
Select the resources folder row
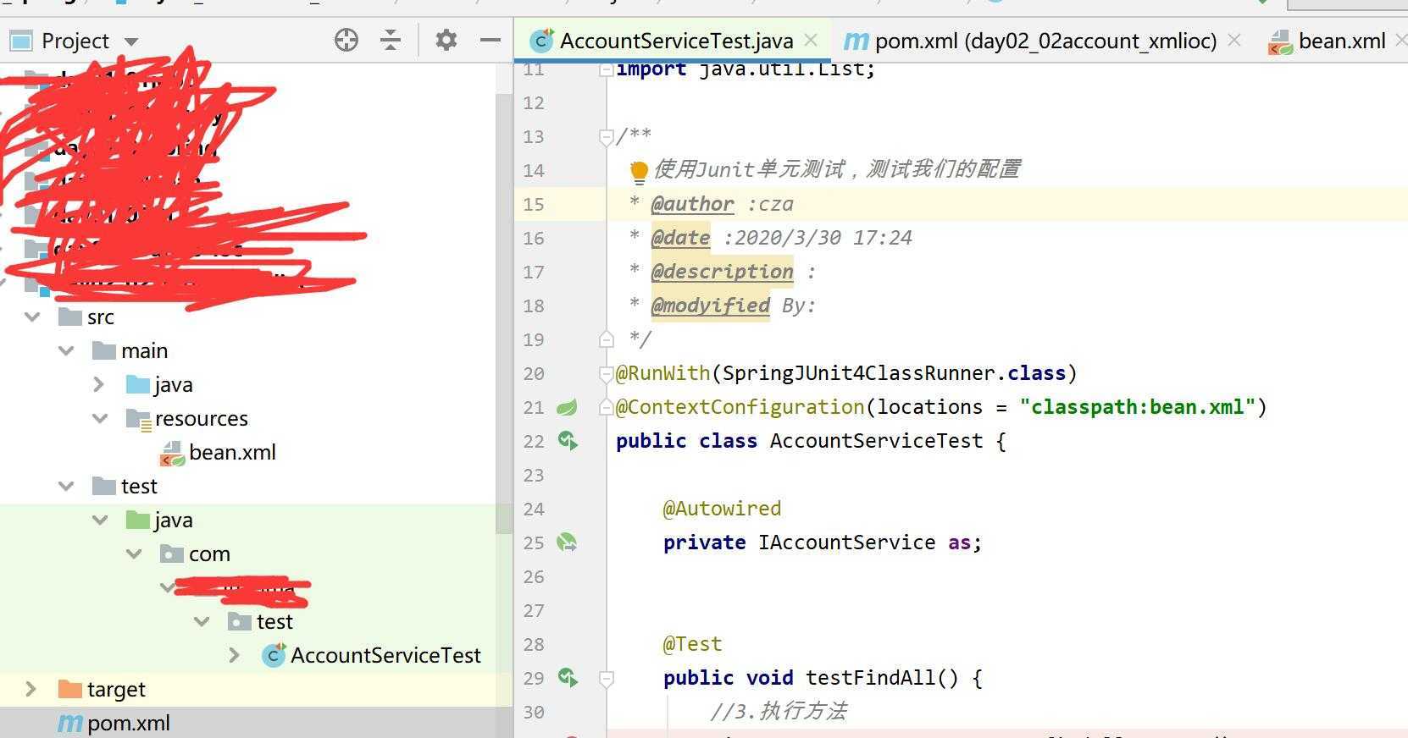point(247,418)
